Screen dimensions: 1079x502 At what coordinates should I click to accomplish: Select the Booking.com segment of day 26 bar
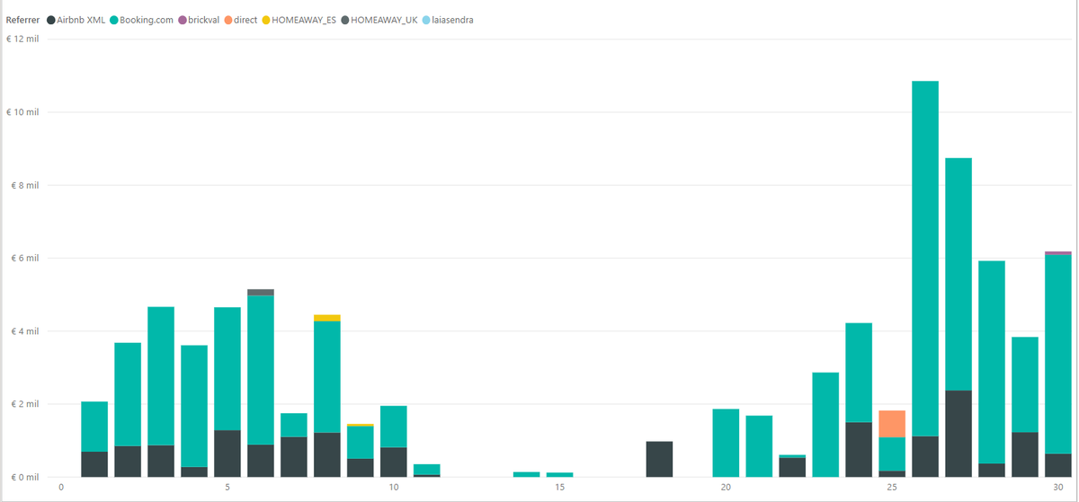[x=925, y=259]
